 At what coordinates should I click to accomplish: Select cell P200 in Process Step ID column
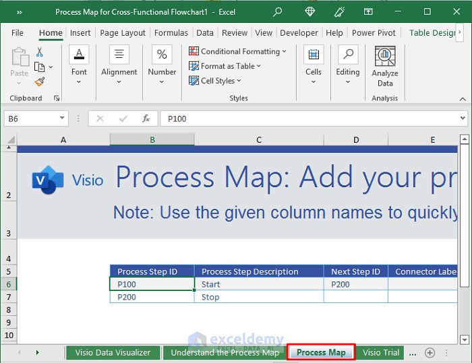152,297
